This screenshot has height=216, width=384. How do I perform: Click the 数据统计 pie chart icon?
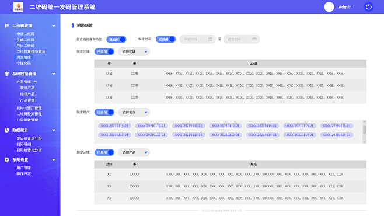point(6,130)
